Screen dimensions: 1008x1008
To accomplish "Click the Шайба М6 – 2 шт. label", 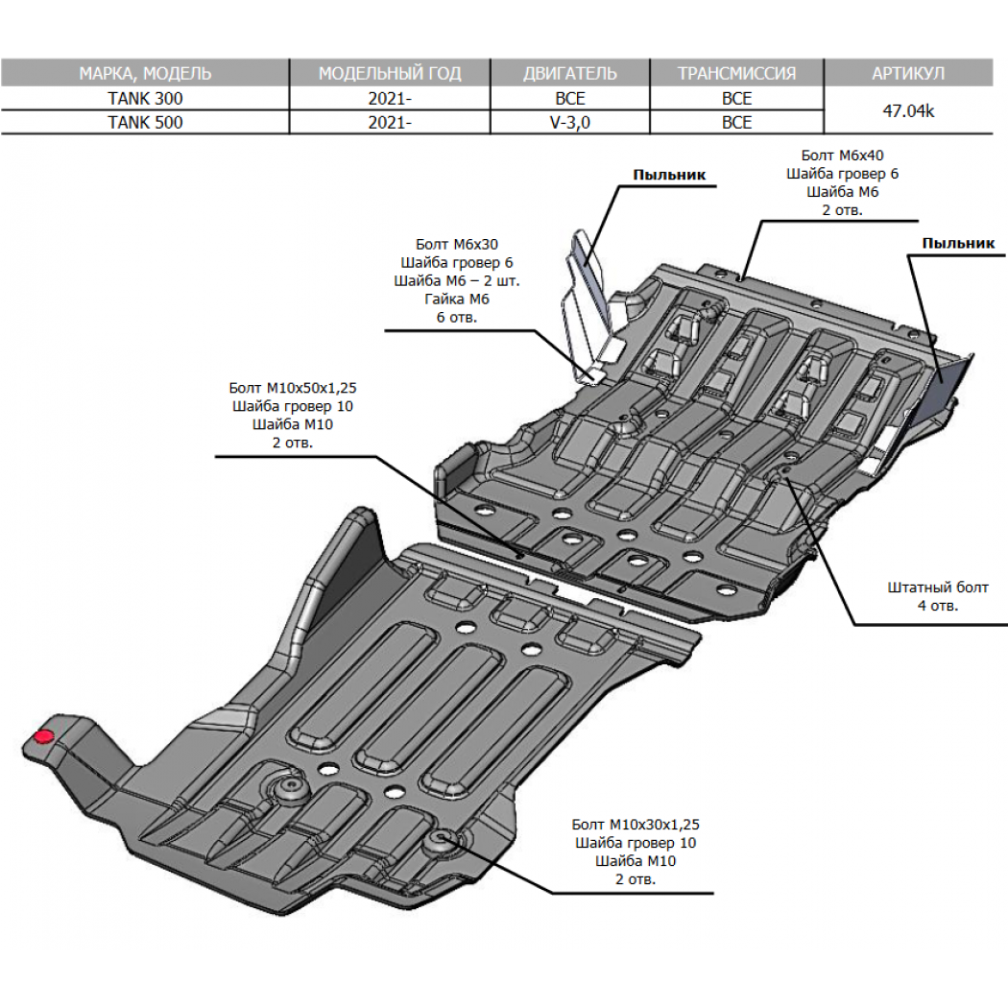I will click(456, 281).
